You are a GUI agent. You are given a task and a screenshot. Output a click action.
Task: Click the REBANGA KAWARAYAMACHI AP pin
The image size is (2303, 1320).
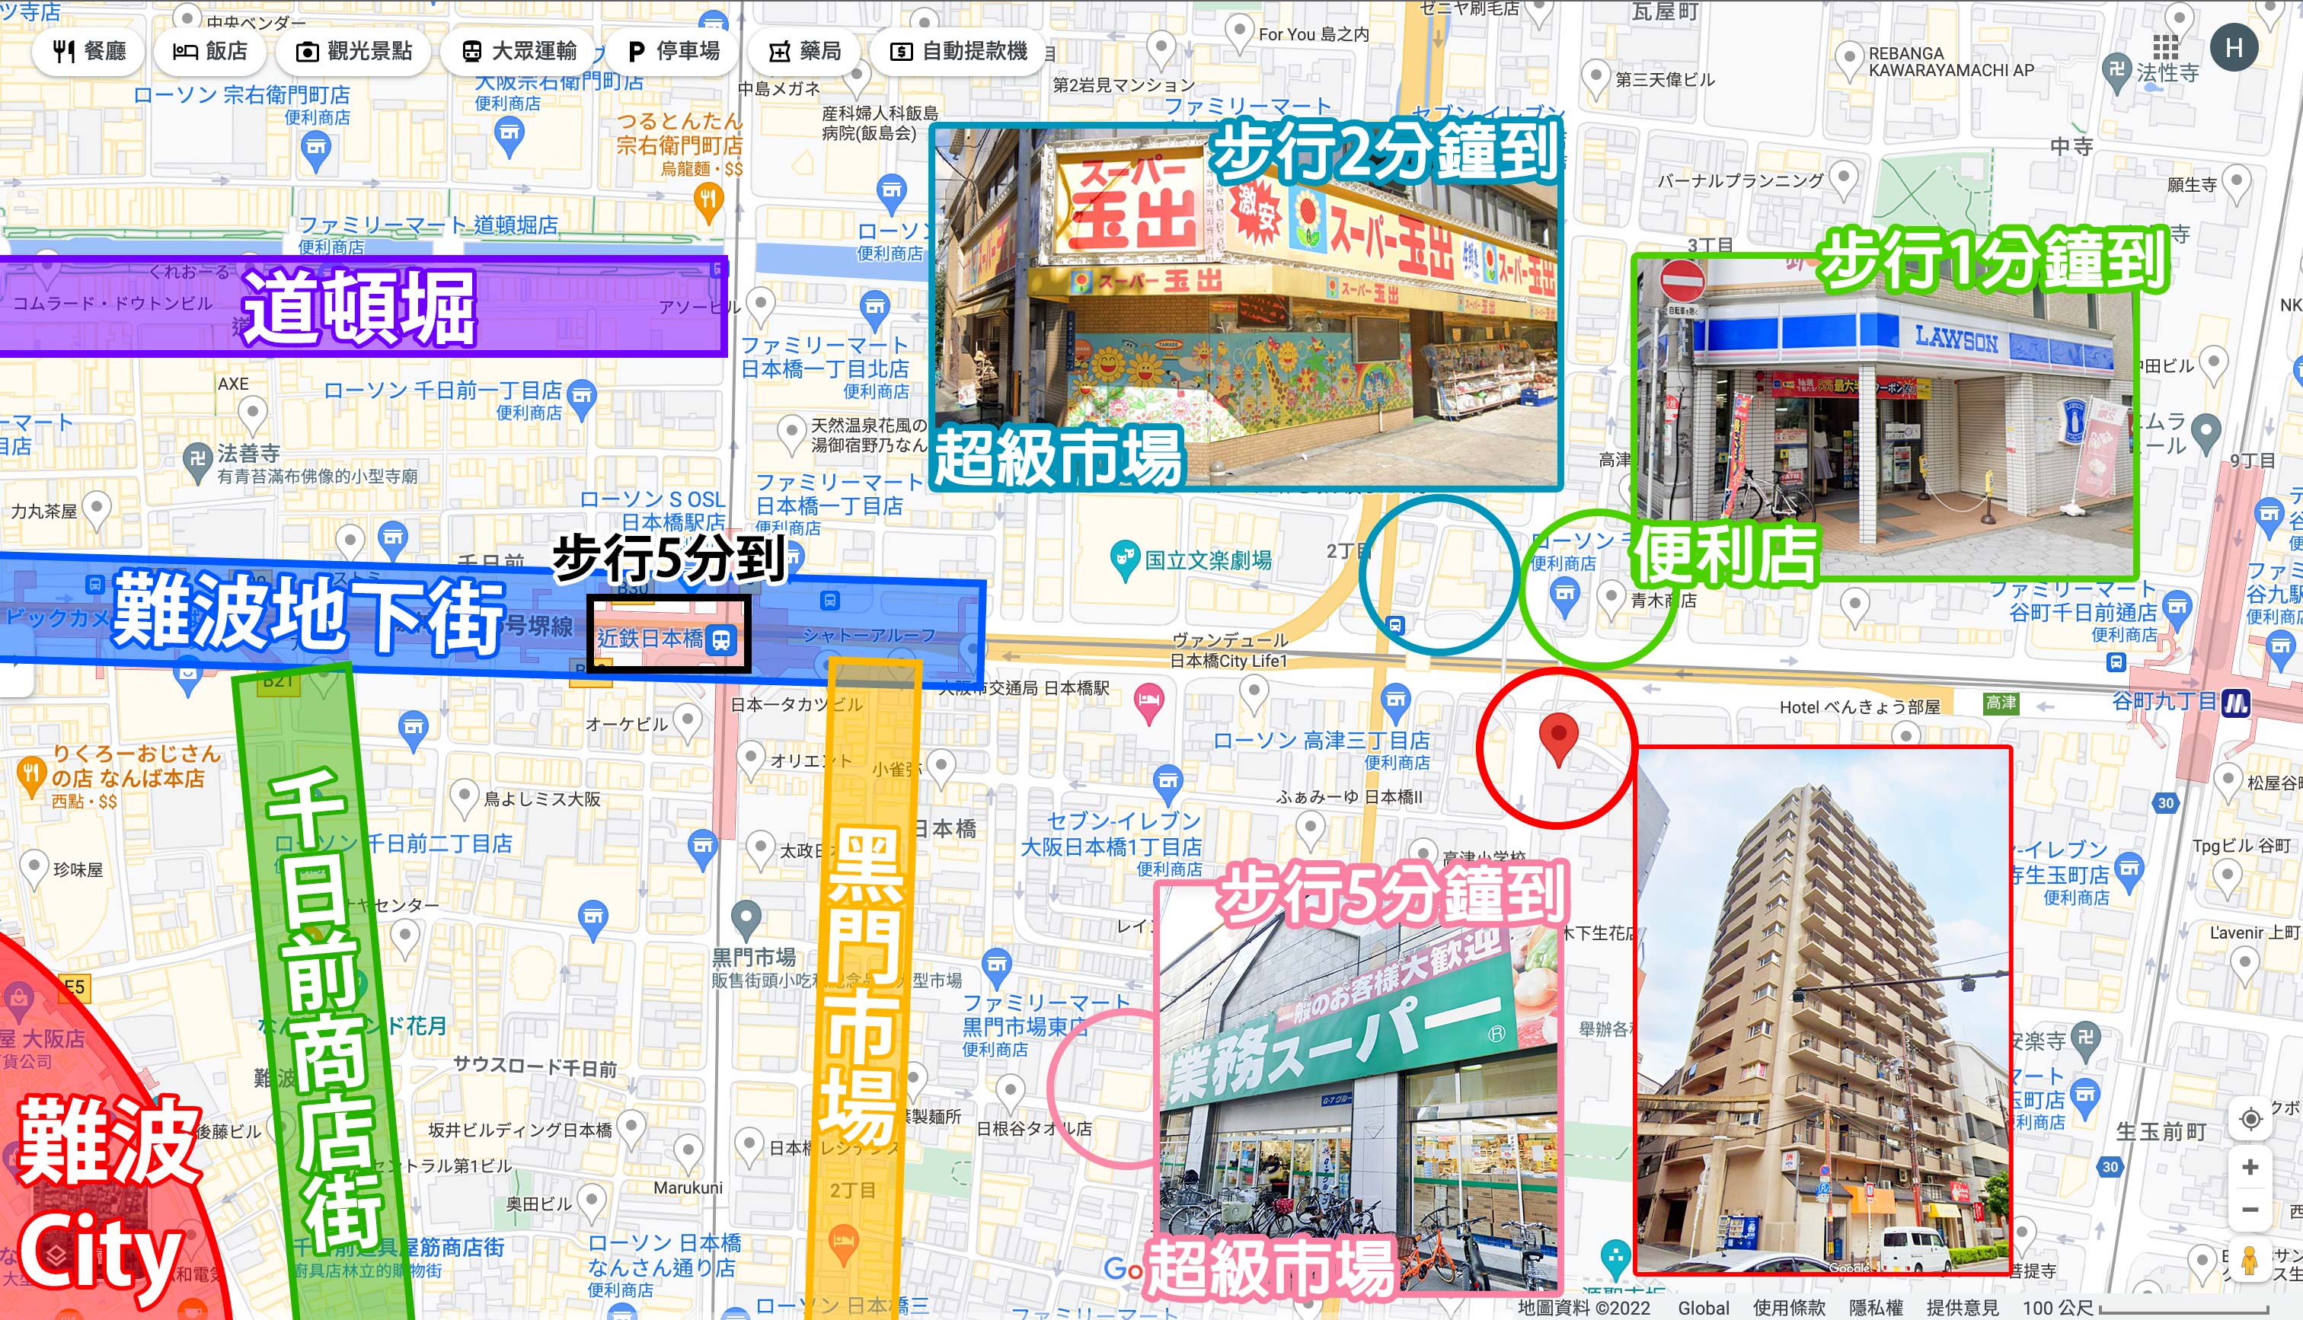[1849, 62]
